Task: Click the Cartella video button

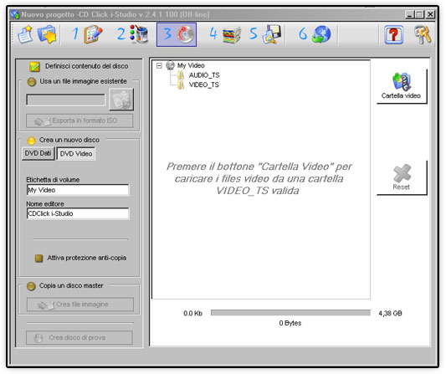Action: [402, 86]
